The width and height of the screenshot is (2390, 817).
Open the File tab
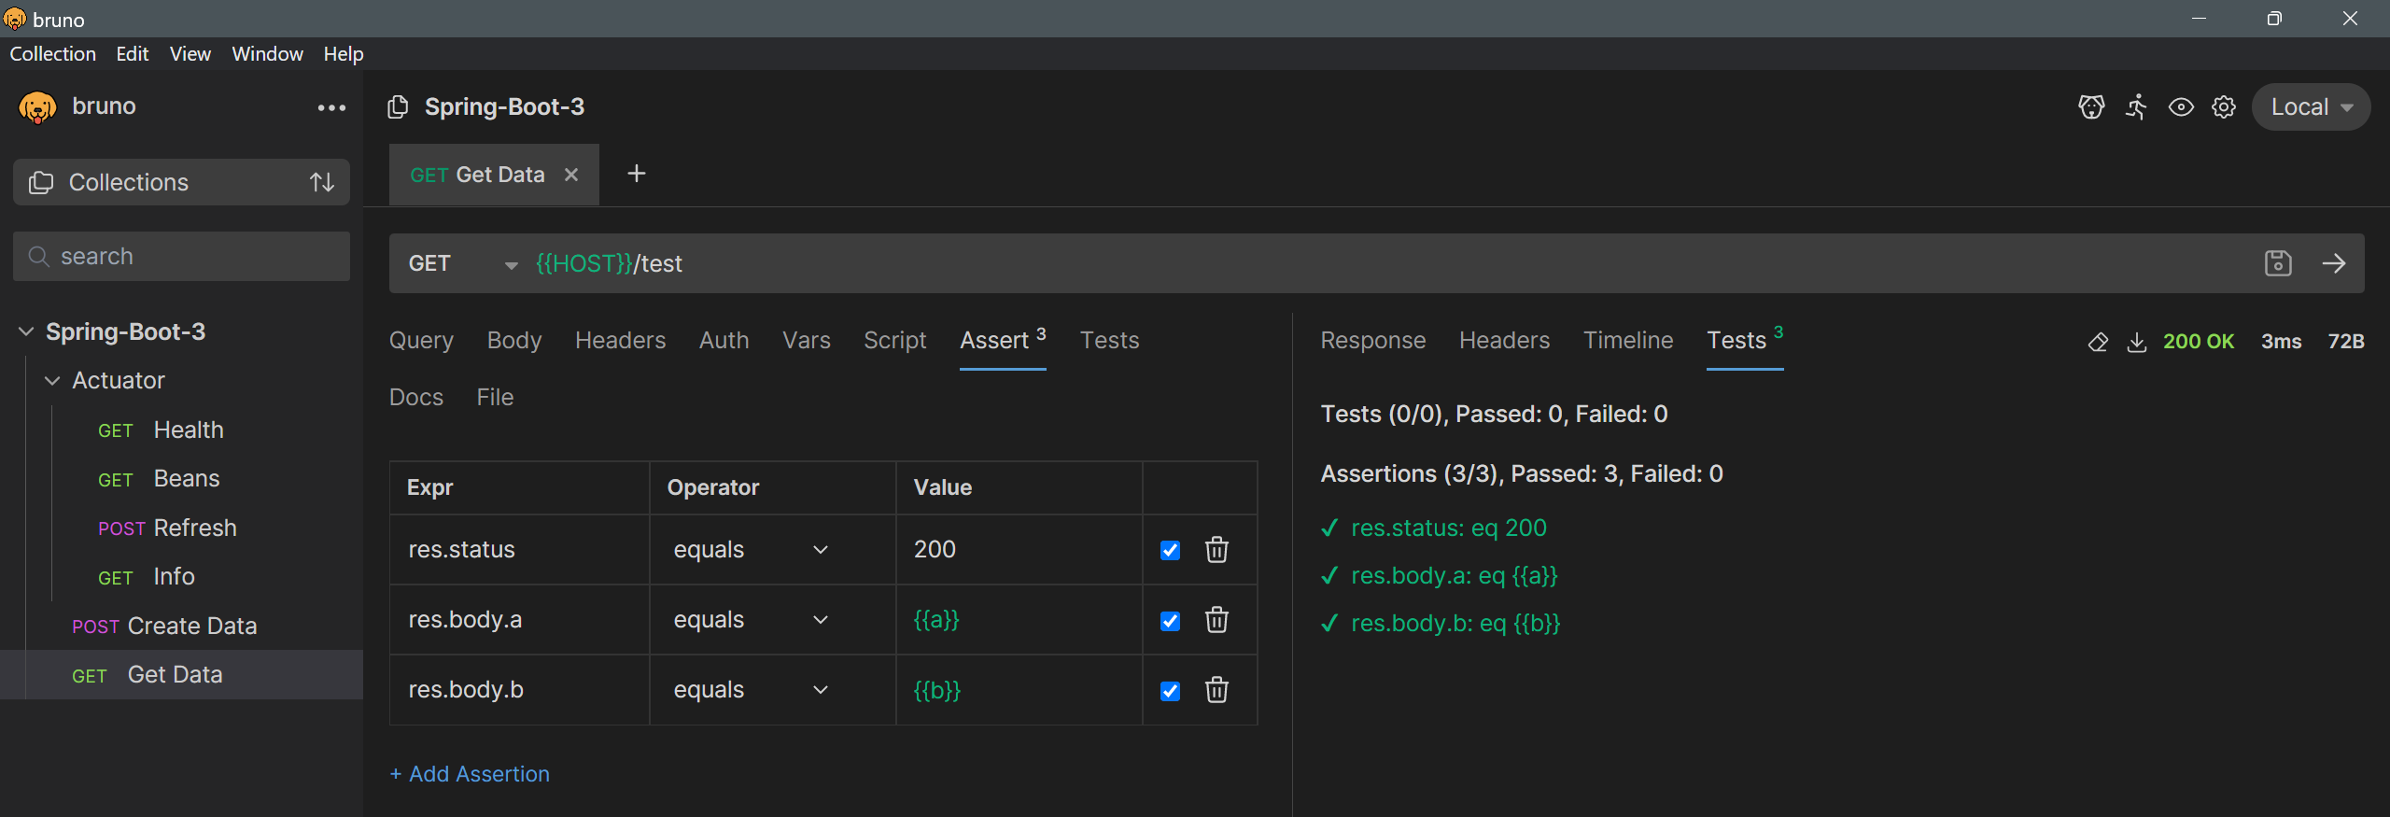(x=496, y=397)
